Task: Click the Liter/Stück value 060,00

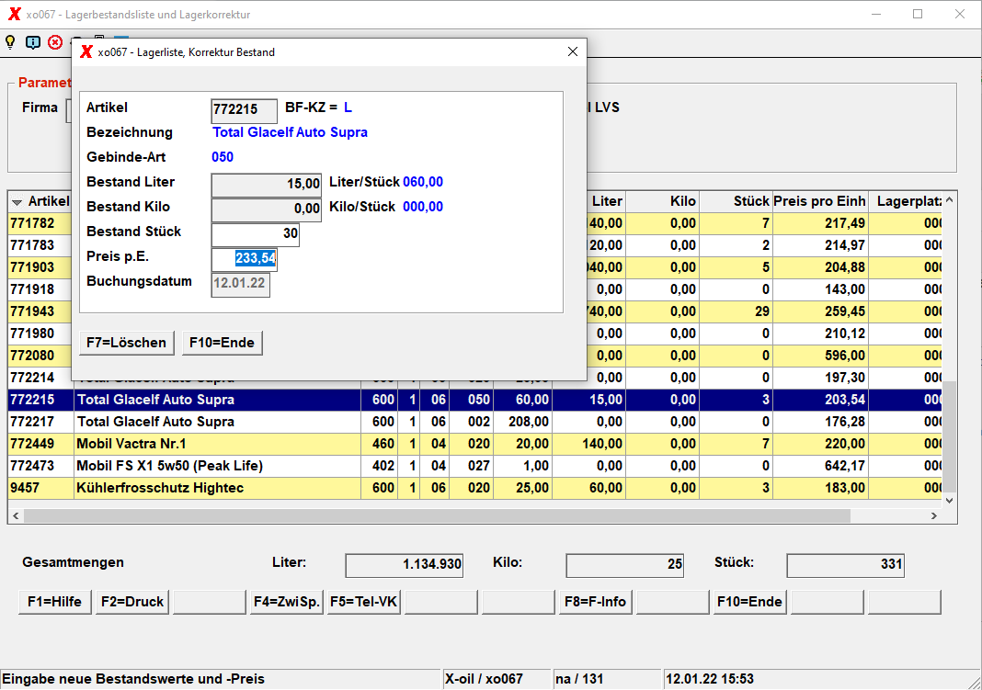Action: [423, 182]
